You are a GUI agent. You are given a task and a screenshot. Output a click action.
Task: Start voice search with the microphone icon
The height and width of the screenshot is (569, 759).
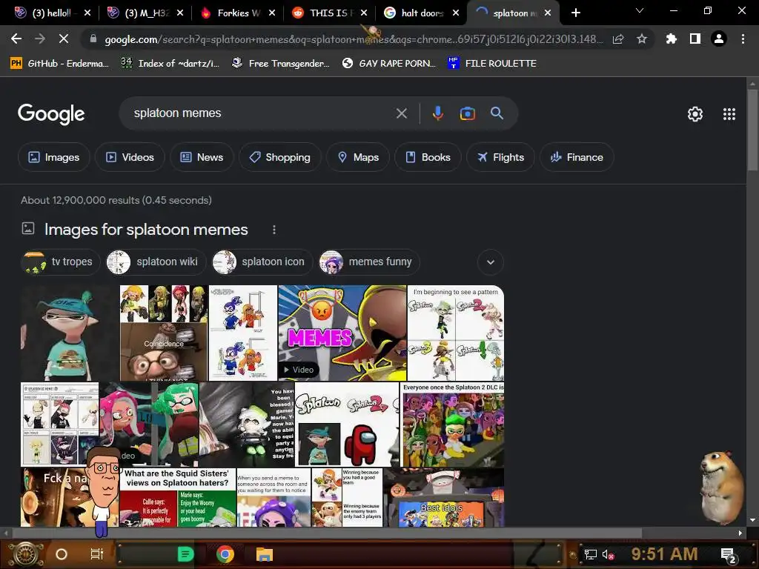[x=437, y=113]
